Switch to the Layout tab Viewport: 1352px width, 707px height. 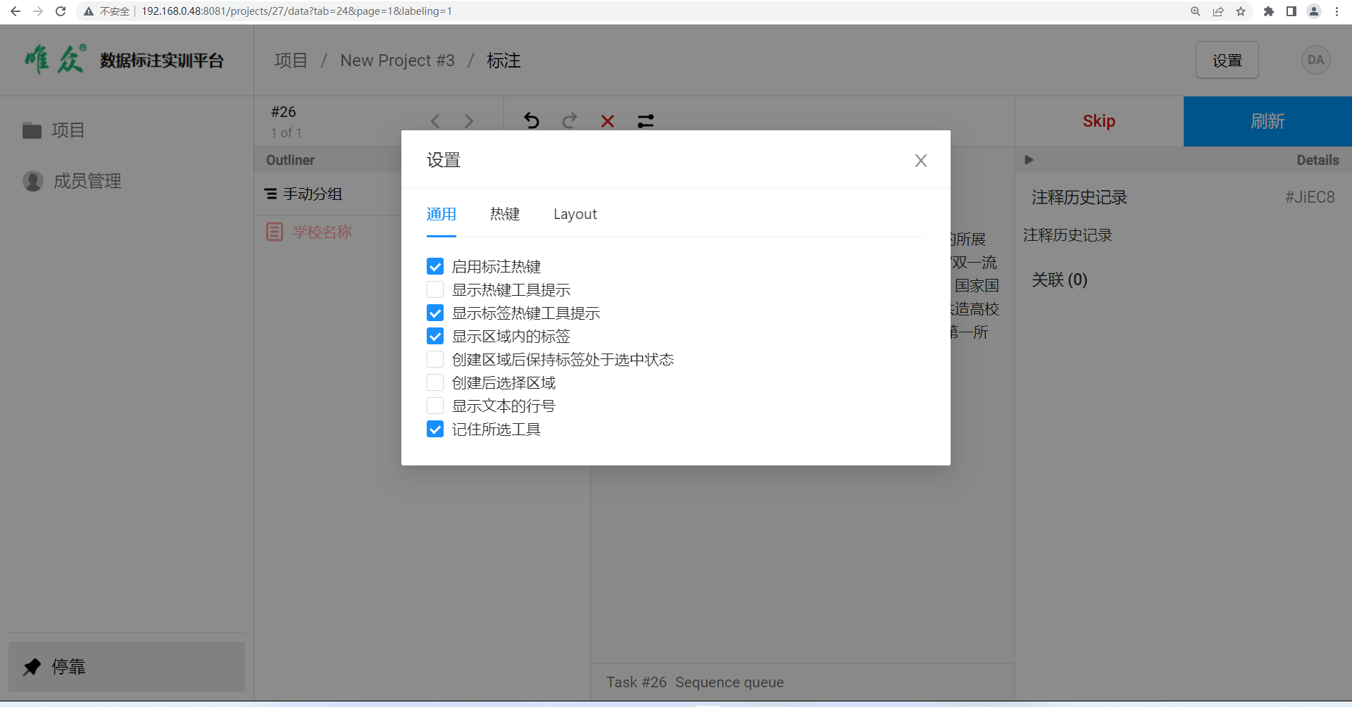(575, 214)
